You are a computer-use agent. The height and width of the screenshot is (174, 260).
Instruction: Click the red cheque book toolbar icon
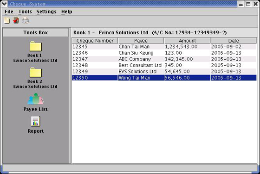pyautogui.click(x=16, y=20)
